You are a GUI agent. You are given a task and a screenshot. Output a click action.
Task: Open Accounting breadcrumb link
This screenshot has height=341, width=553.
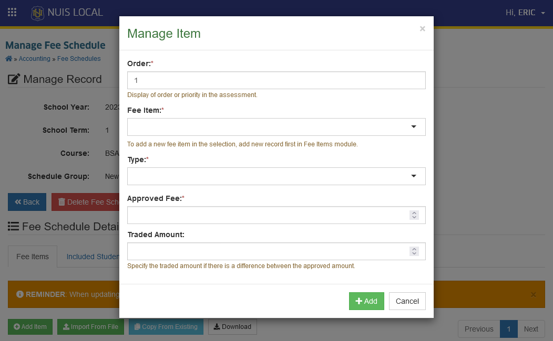tap(35, 59)
